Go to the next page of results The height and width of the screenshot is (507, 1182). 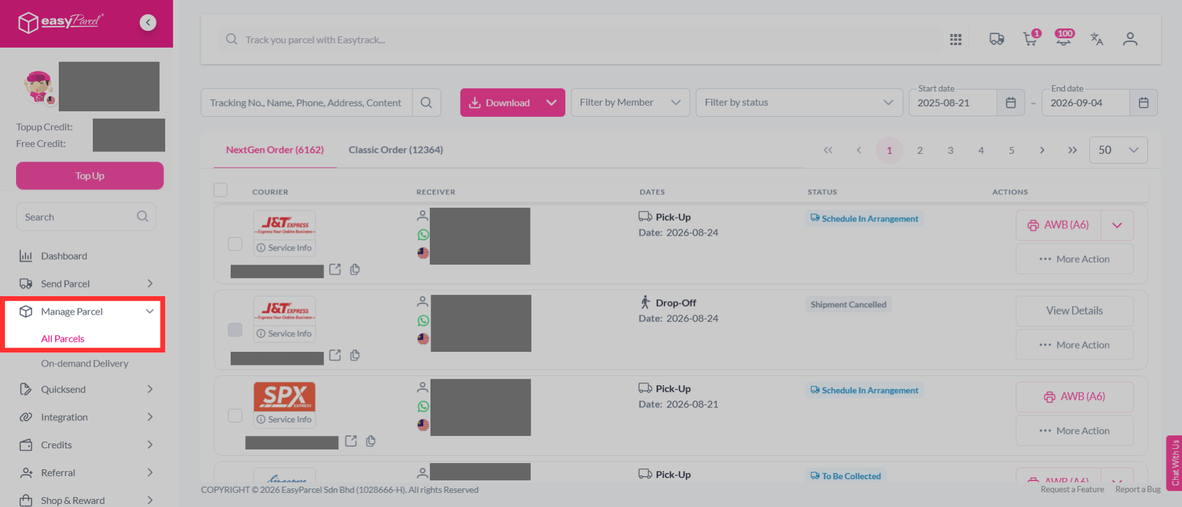point(1042,150)
